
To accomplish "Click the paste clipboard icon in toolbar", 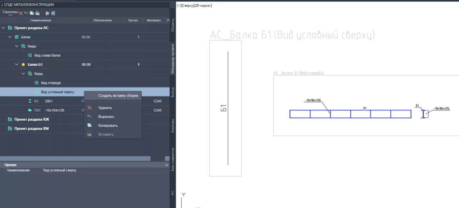I will [x=37, y=13].
